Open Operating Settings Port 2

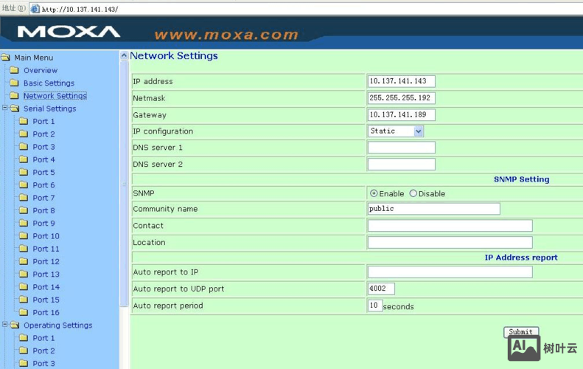43,351
